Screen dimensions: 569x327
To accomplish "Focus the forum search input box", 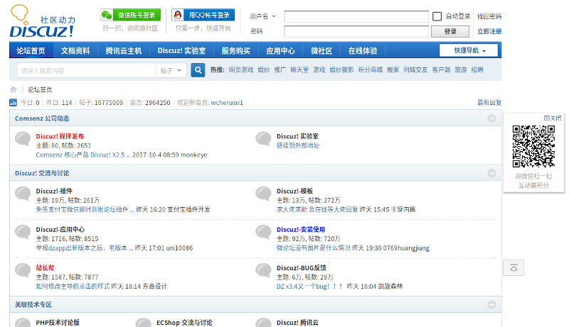I will [86, 70].
